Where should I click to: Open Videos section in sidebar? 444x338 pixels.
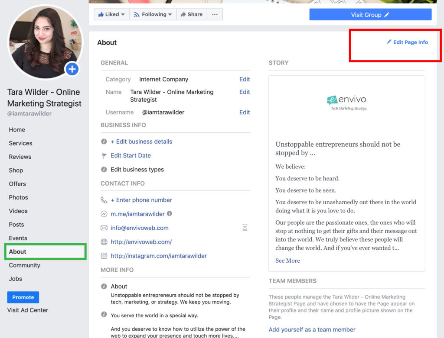point(18,211)
